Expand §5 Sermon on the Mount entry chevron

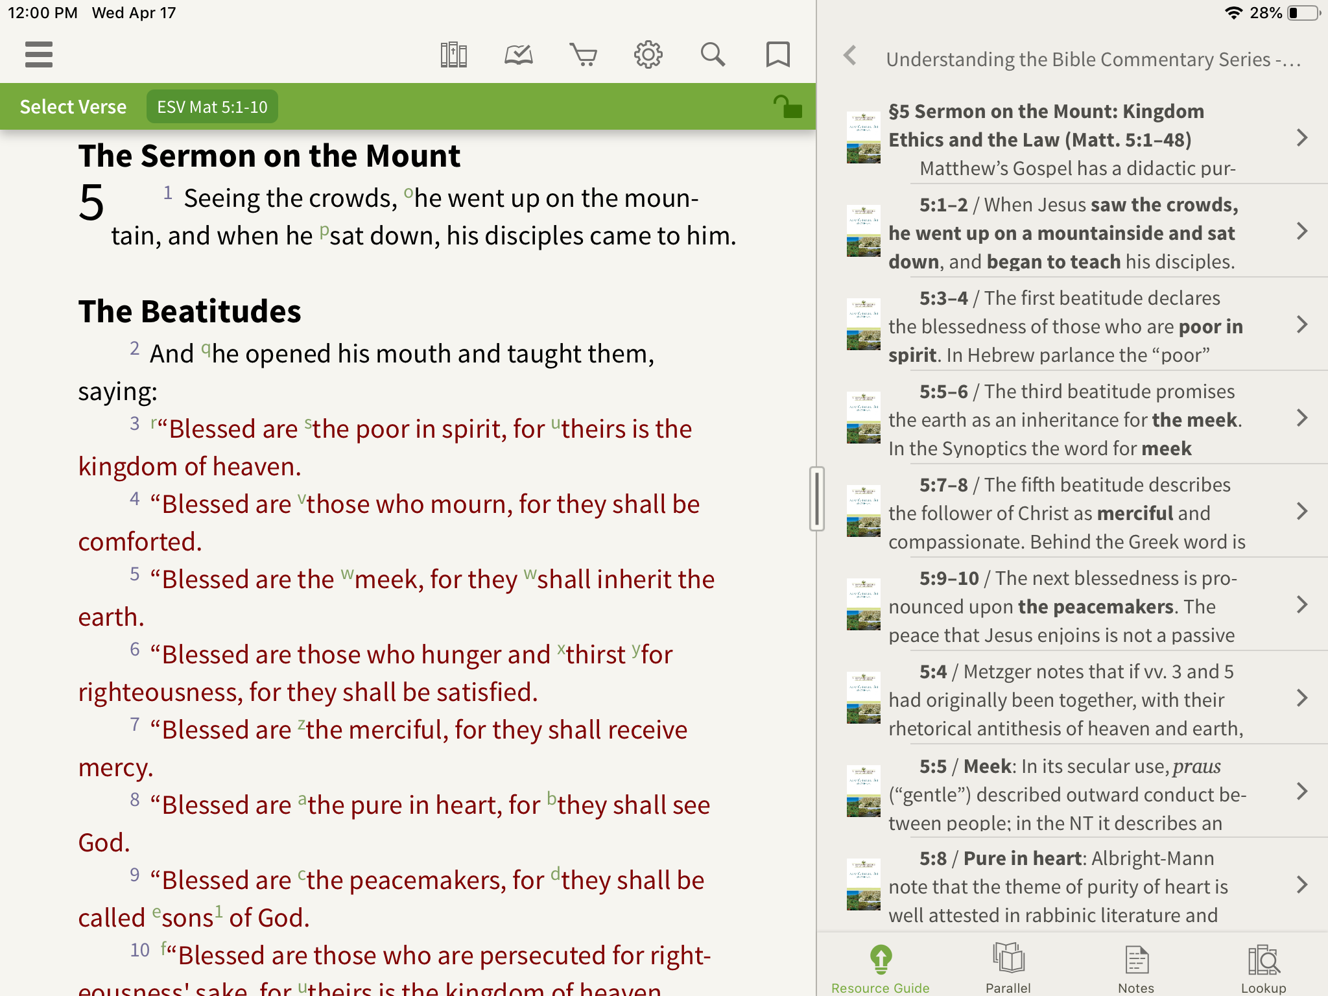point(1301,137)
